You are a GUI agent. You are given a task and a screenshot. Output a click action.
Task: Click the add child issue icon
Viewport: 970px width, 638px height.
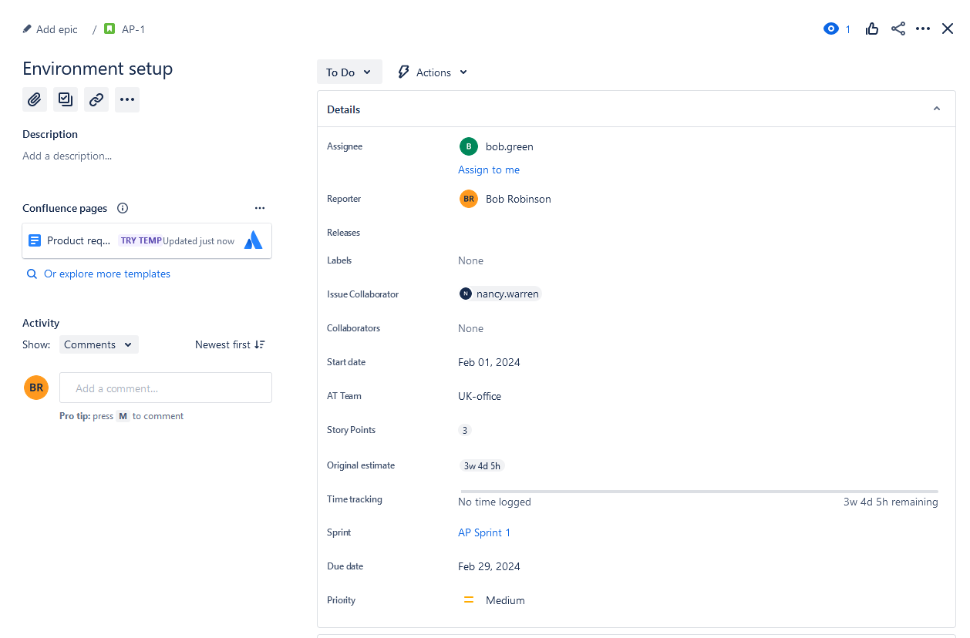[65, 99]
